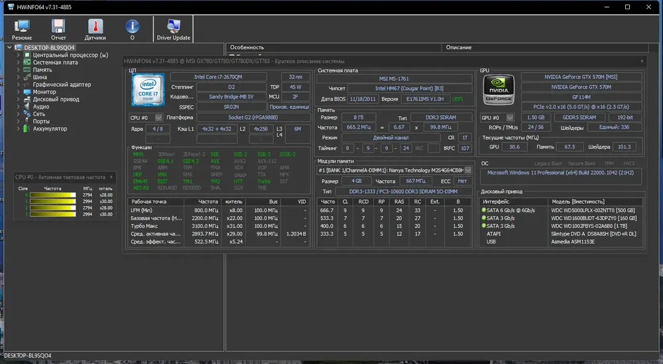The height and width of the screenshot is (364, 663).
Task: Click the Турбо Макс operating point row
Action: tap(219, 226)
